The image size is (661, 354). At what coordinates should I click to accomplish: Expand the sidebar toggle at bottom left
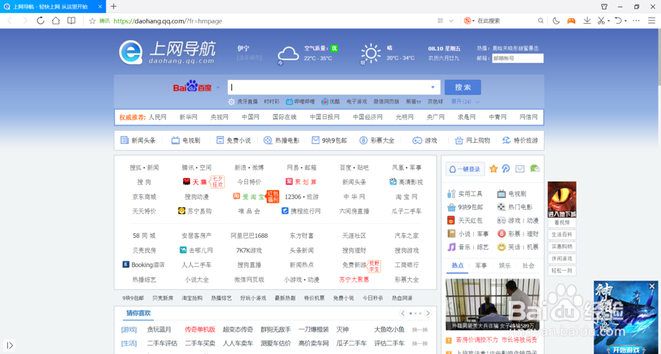click(x=10, y=345)
